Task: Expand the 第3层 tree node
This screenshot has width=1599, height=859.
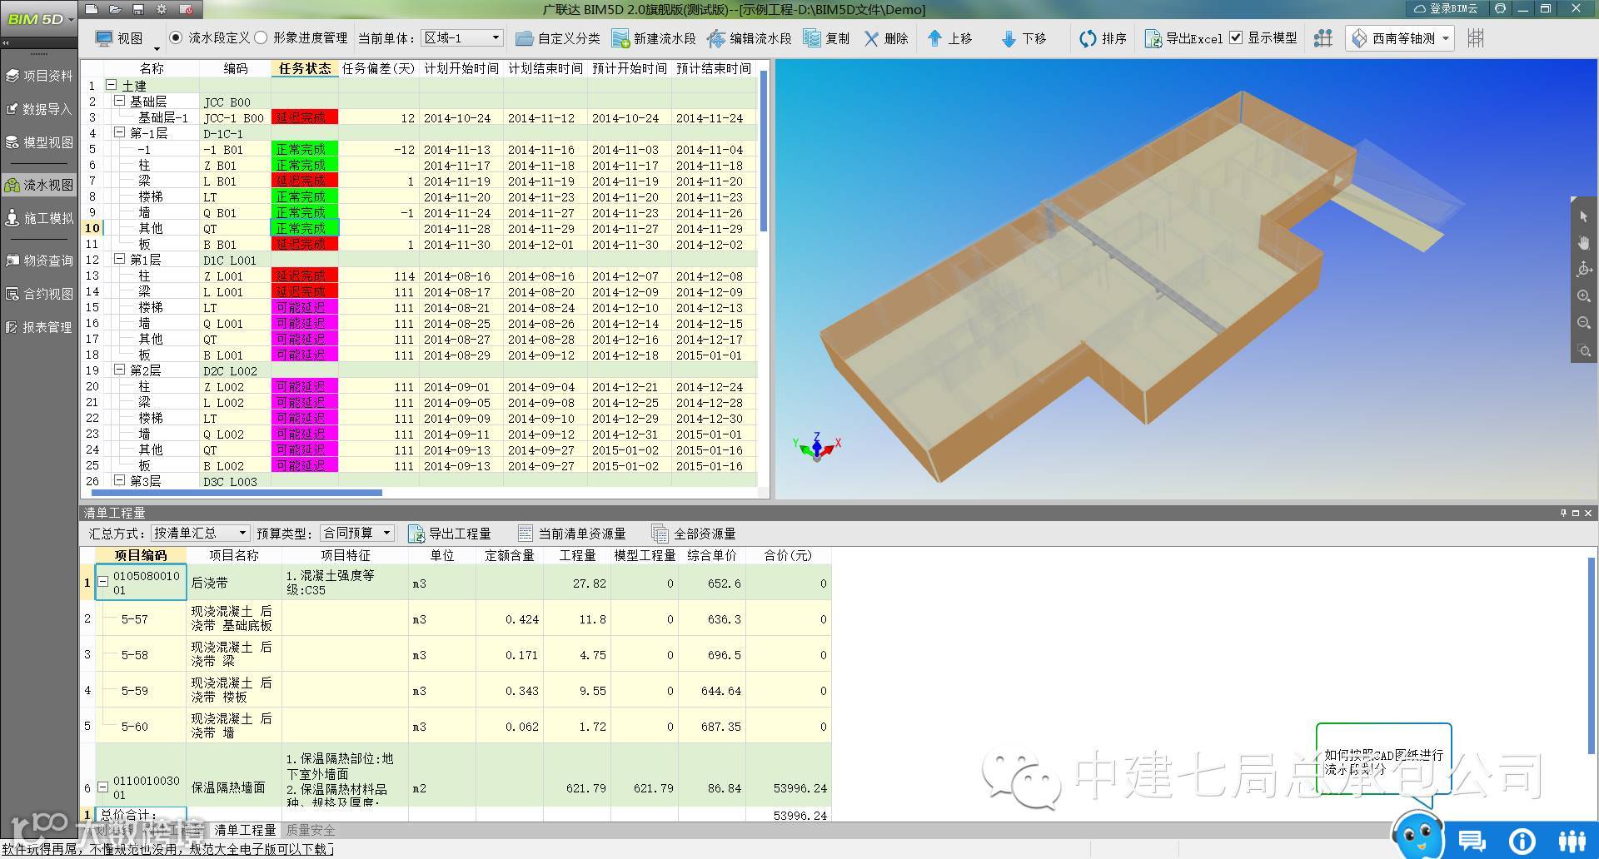Action: 119,480
